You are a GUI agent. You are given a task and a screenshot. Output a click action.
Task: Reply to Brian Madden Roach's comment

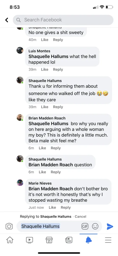point(56,148)
